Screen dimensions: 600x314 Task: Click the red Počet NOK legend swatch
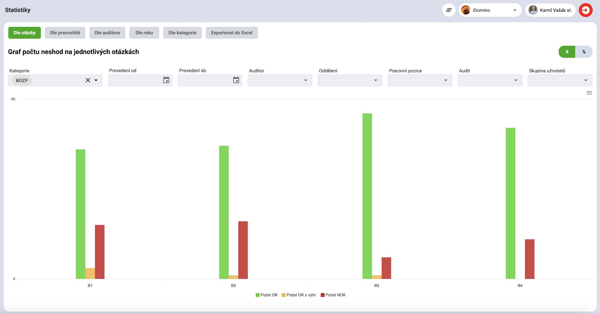[323, 295]
